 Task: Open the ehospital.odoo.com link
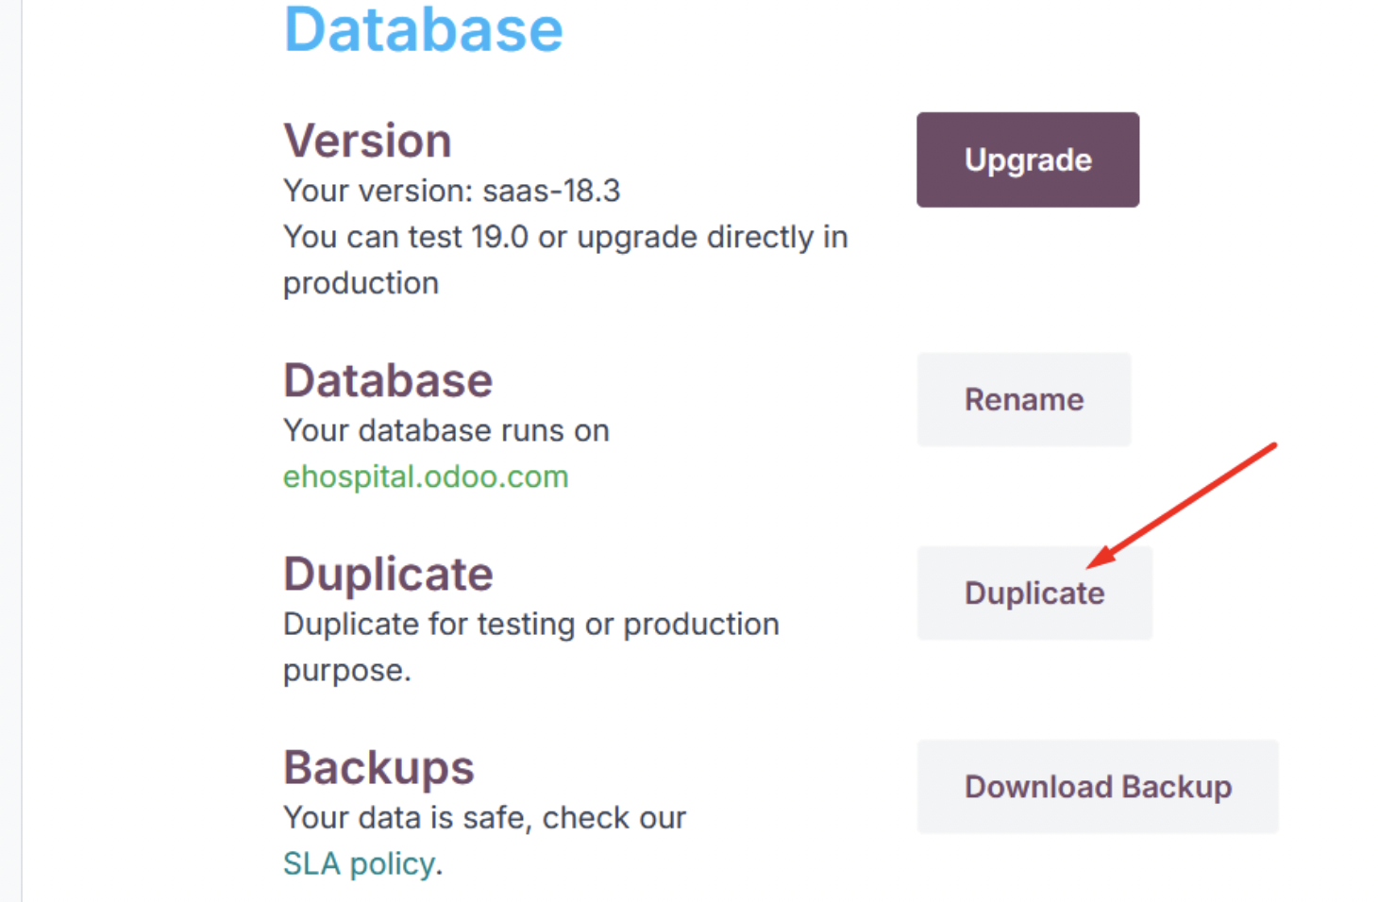click(426, 476)
